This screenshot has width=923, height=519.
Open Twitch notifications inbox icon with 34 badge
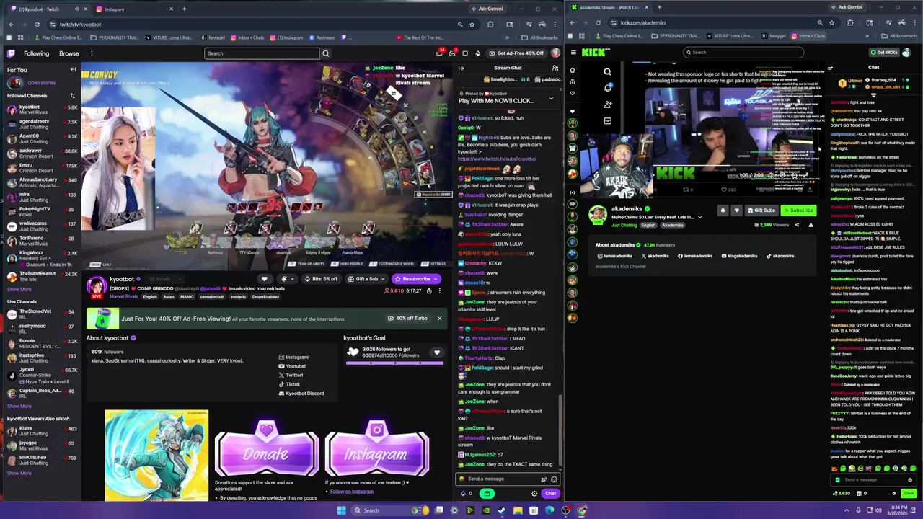tap(439, 53)
